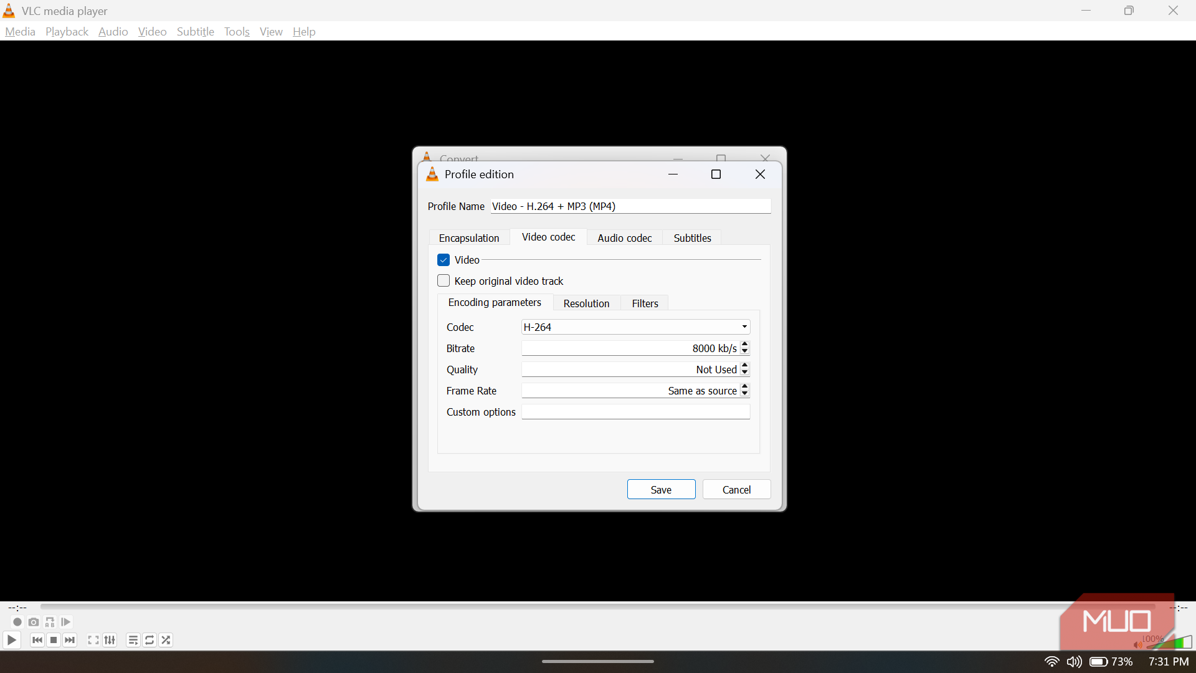This screenshot has width=1196, height=673.
Task: Open the Tools menu
Action: 237,32
